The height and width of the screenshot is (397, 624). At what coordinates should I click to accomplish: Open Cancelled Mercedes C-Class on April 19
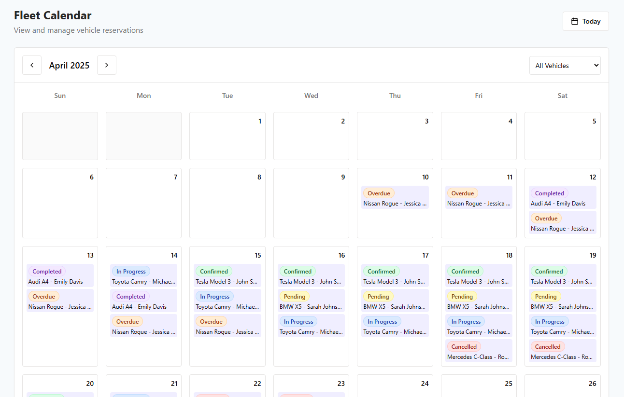563,352
